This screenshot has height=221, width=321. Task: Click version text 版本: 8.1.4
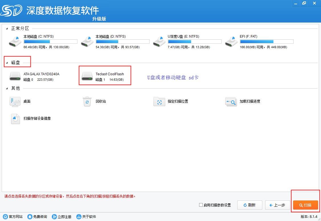point(309,216)
